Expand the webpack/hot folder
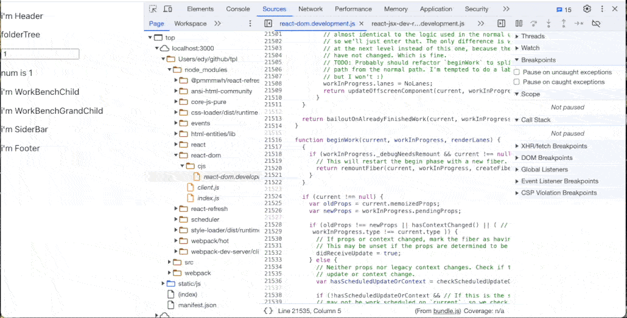Viewport: 627px width, 318px height. tap(176, 241)
